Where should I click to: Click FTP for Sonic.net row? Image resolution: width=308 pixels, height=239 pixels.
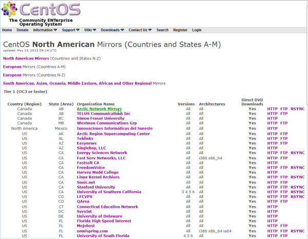284,182
